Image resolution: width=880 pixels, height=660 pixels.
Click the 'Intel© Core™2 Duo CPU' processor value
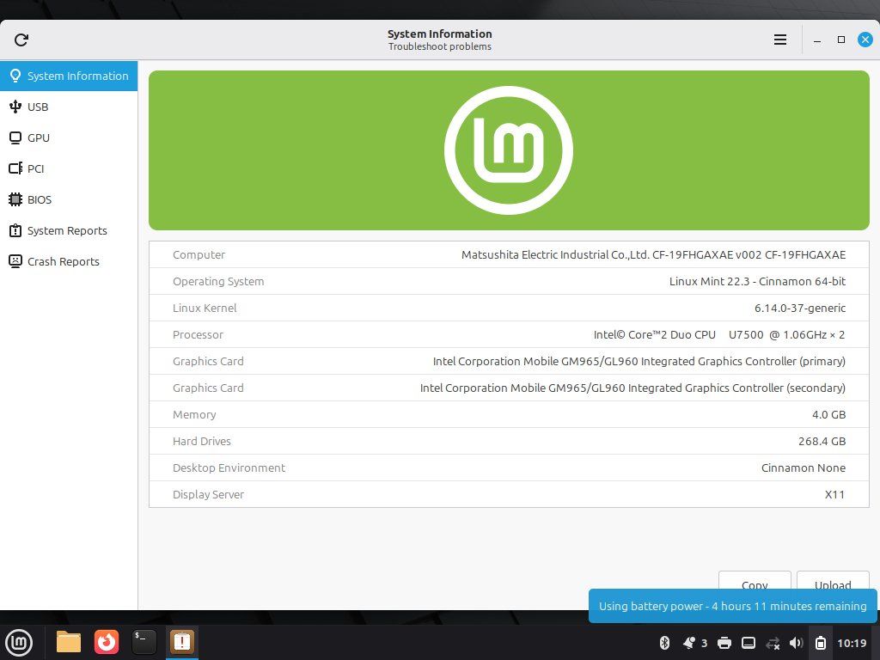[719, 334]
